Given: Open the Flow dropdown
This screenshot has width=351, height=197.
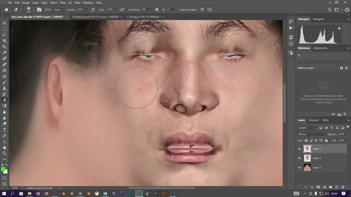Looking at the screenshot, I should click(115, 10).
